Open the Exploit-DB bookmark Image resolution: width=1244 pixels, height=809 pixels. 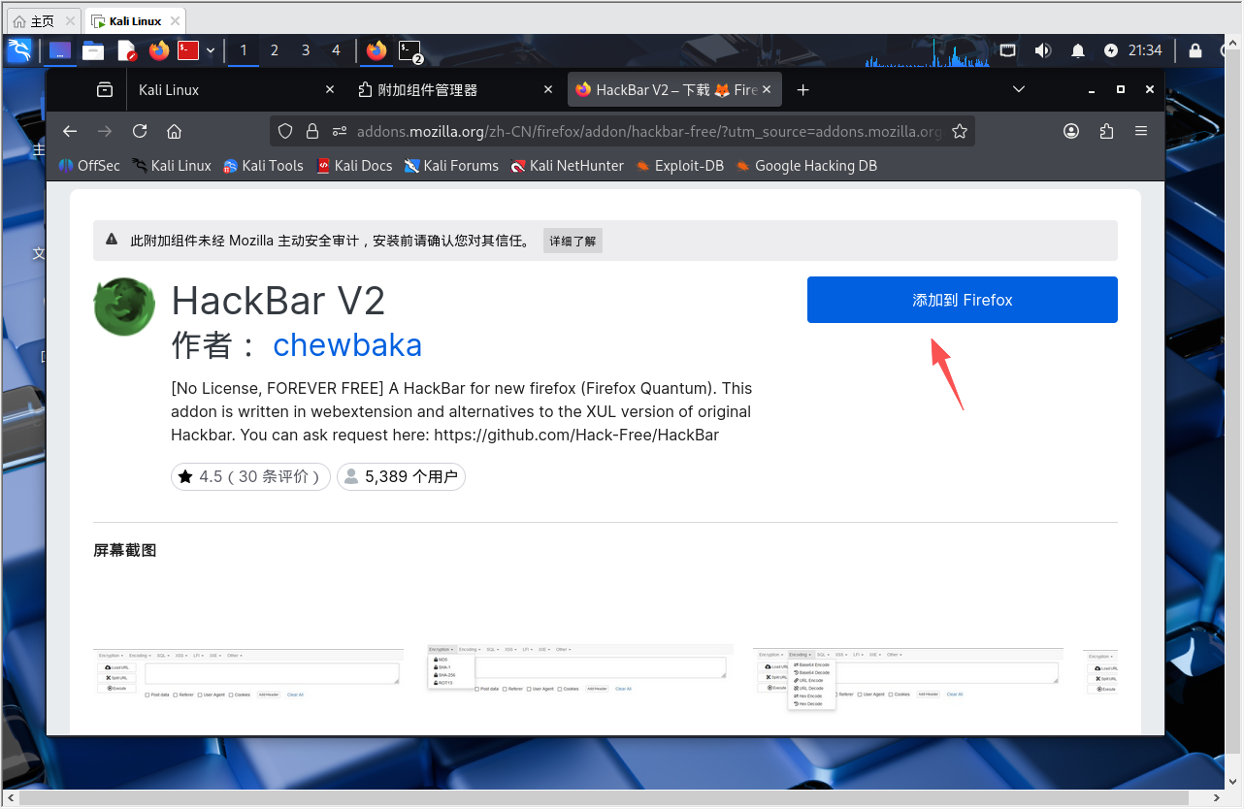pos(679,166)
